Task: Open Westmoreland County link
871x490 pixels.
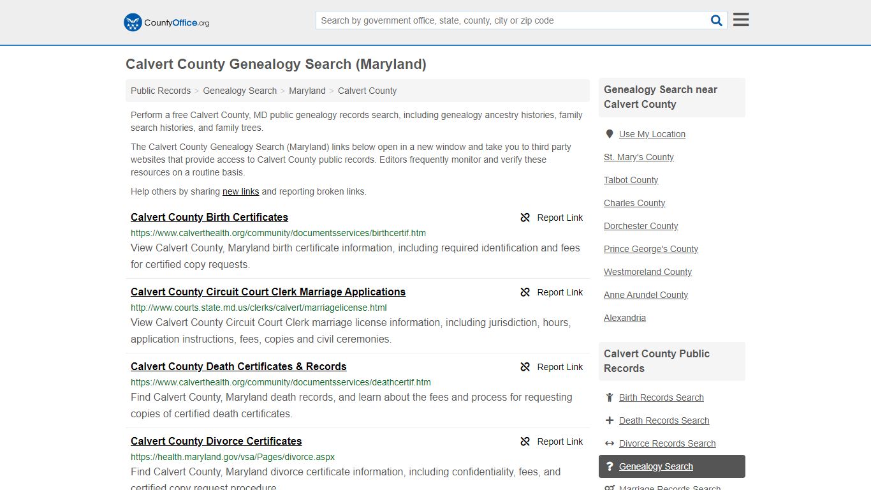Action: click(648, 272)
